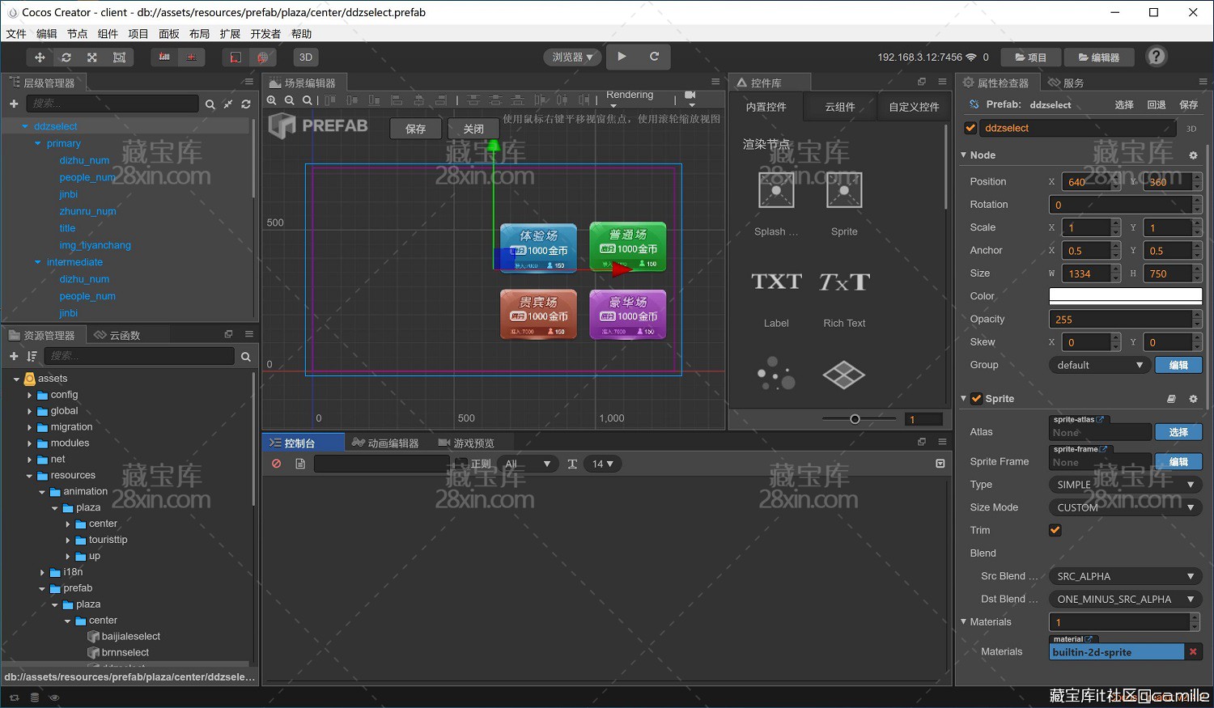
Task: Switch to the 动画编辑器 tab
Action: click(385, 443)
